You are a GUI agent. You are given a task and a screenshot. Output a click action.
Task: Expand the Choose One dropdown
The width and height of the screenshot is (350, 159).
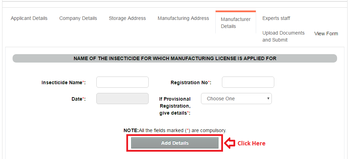[236, 99]
